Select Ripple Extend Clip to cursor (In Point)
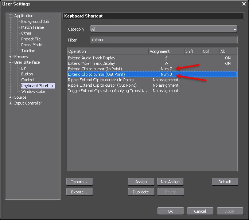The image size is (249, 220). coord(101,80)
